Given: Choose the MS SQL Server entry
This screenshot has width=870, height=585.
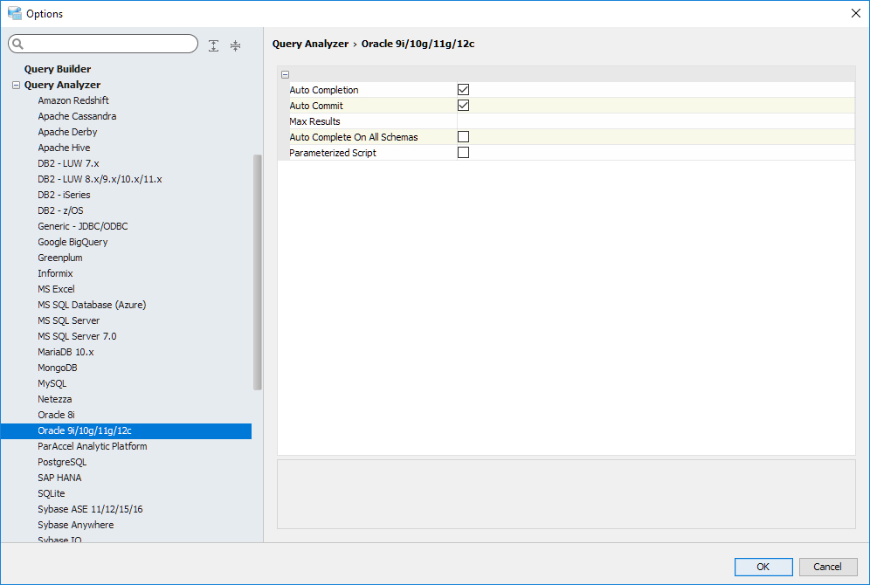Looking at the screenshot, I should pyautogui.click(x=69, y=320).
